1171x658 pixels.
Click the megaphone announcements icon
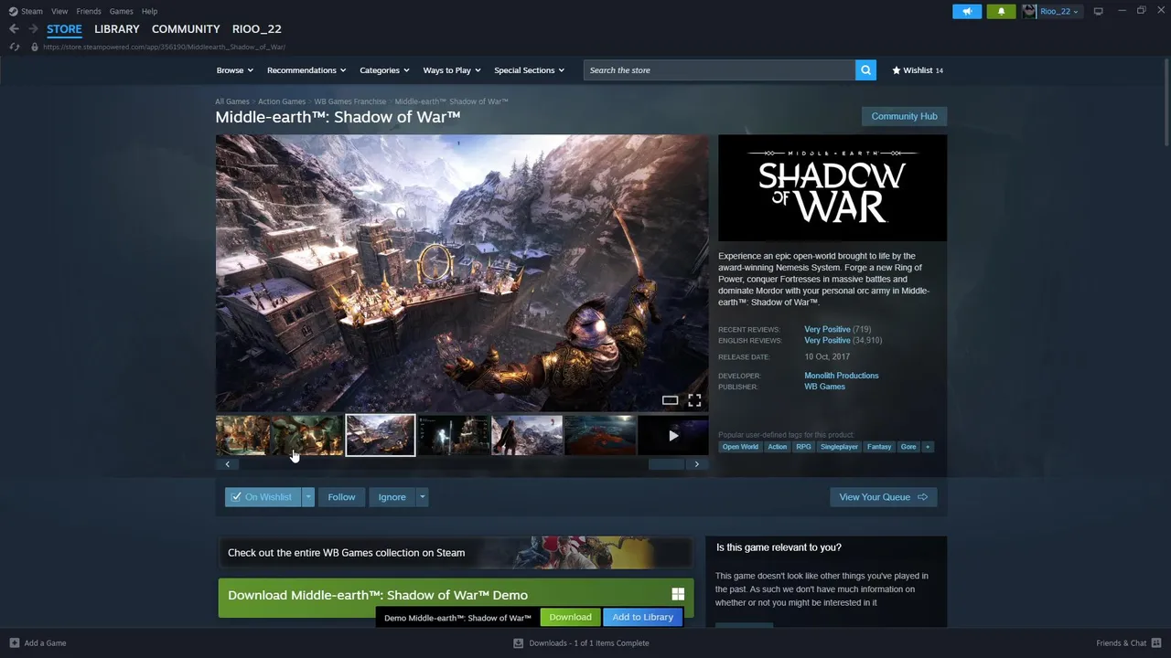click(x=967, y=11)
